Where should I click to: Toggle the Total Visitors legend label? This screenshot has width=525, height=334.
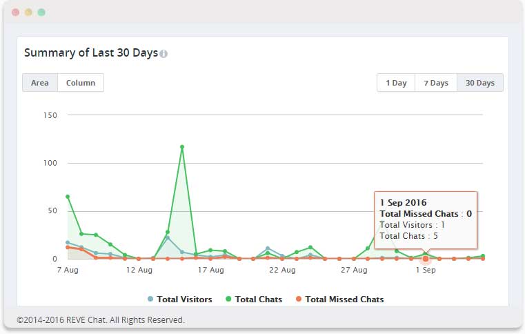coord(184,299)
